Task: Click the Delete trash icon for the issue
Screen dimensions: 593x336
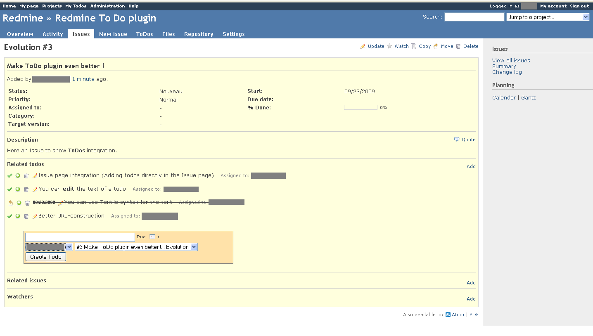Action: point(458,46)
